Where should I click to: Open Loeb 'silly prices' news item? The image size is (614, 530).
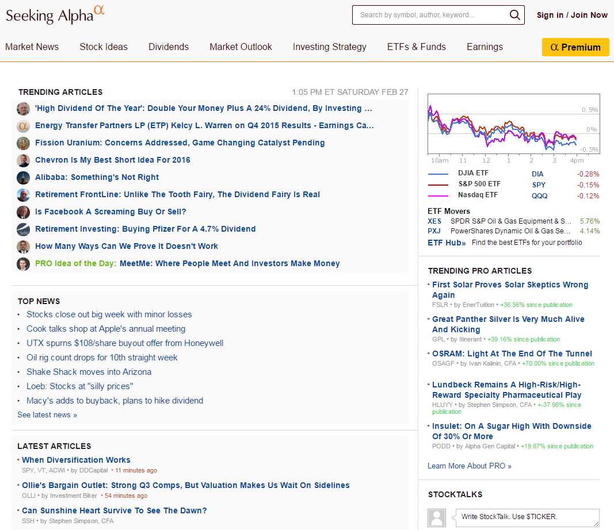pyautogui.click(x=80, y=386)
